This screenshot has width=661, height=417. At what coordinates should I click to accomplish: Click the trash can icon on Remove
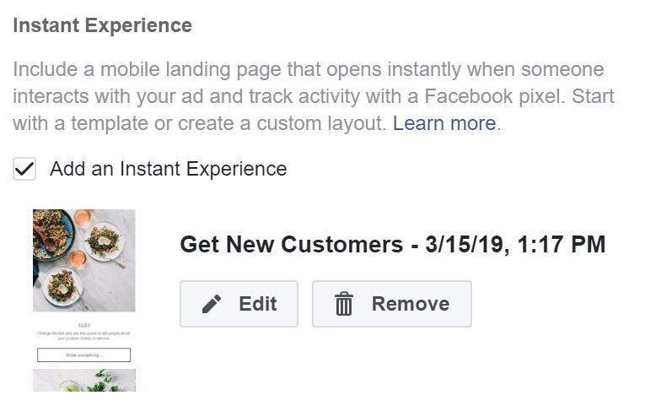pyautogui.click(x=344, y=304)
